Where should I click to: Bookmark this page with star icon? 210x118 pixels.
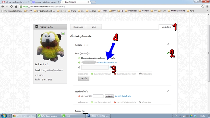(202, 7)
